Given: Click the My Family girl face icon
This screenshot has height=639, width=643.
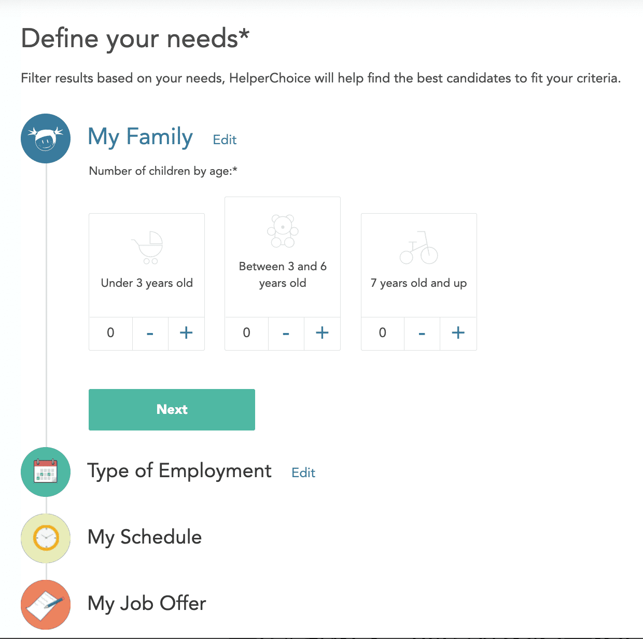Looking at the screenshot, I should (x=46, y=138).
